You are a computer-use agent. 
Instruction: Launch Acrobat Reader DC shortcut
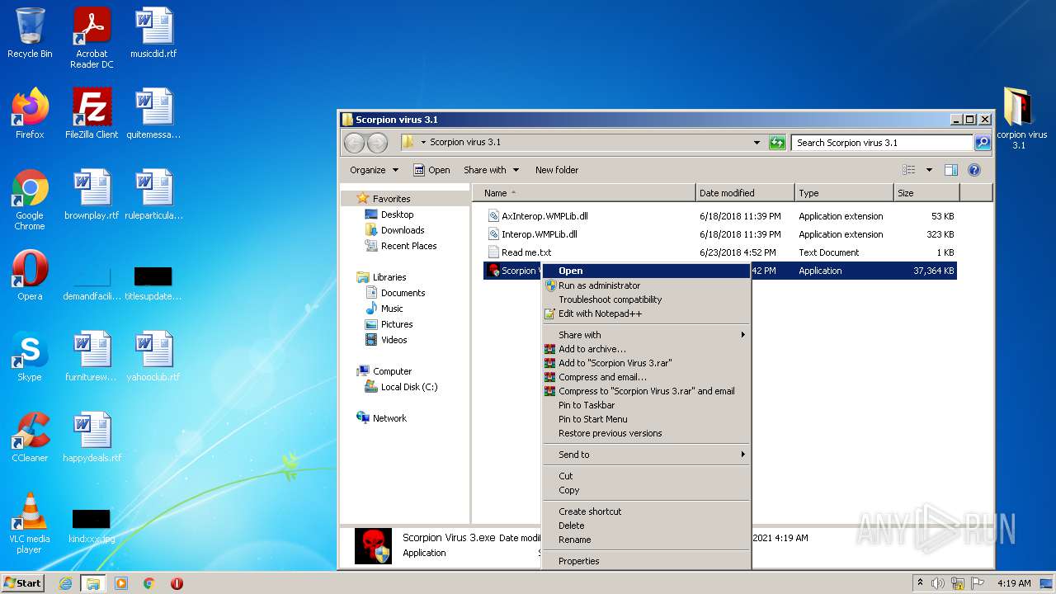[x=92, y=38]
